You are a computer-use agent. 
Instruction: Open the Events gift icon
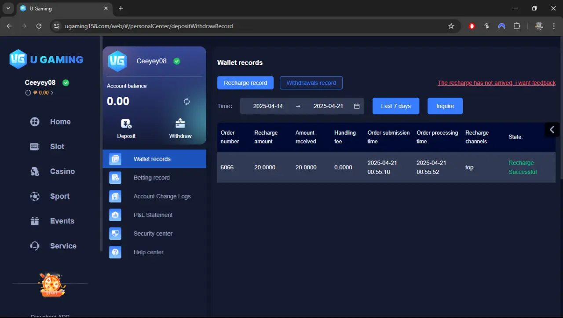point(35,221)
